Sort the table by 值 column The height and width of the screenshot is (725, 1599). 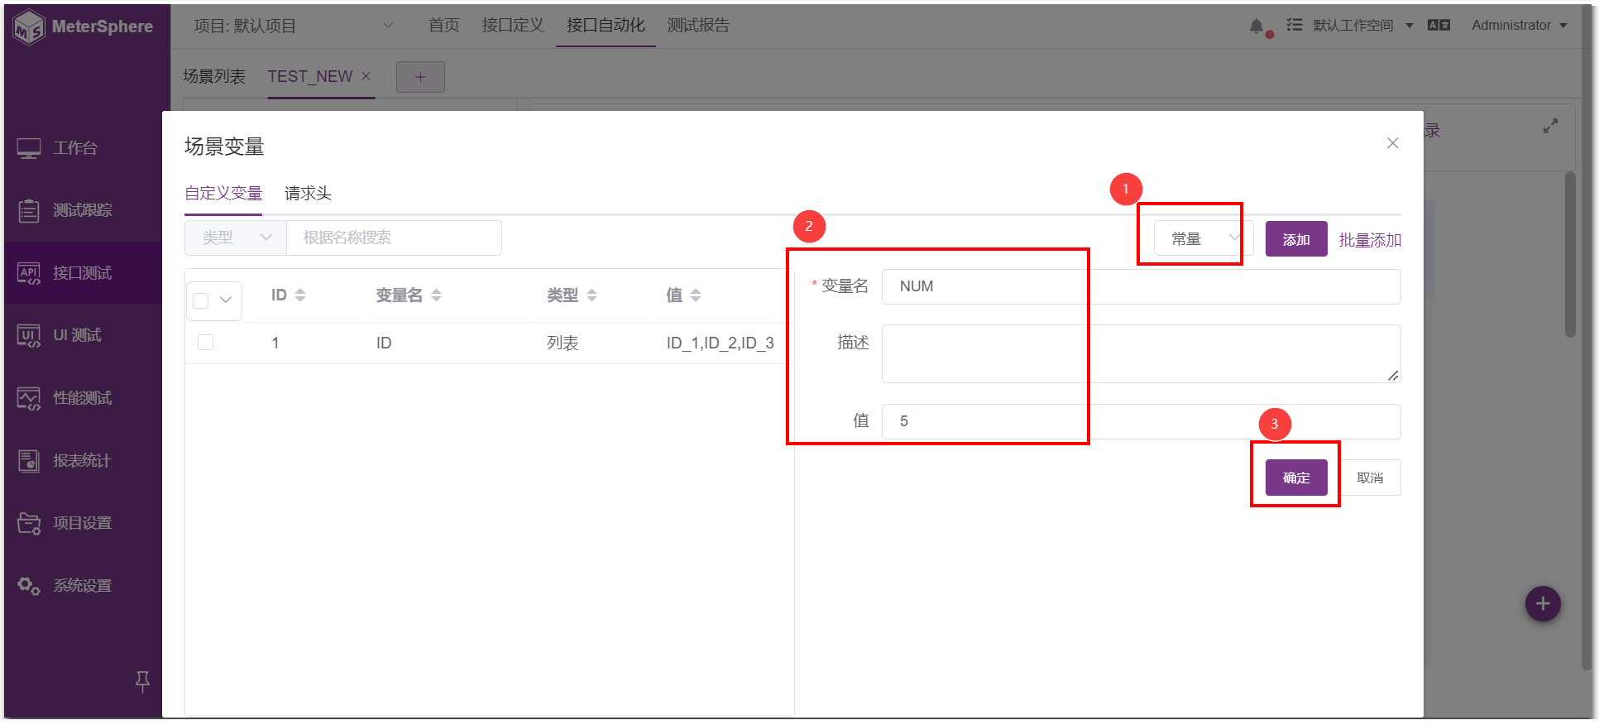coord(696,295)
